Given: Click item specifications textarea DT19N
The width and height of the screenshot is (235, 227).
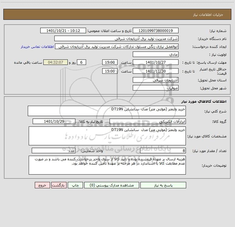Looking at the screenshot, I should [x=107, y=136].
